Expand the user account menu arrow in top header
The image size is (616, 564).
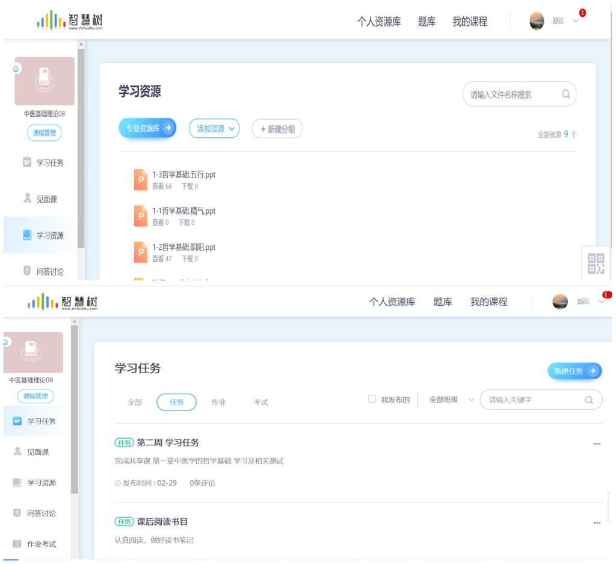click(576, 21)
